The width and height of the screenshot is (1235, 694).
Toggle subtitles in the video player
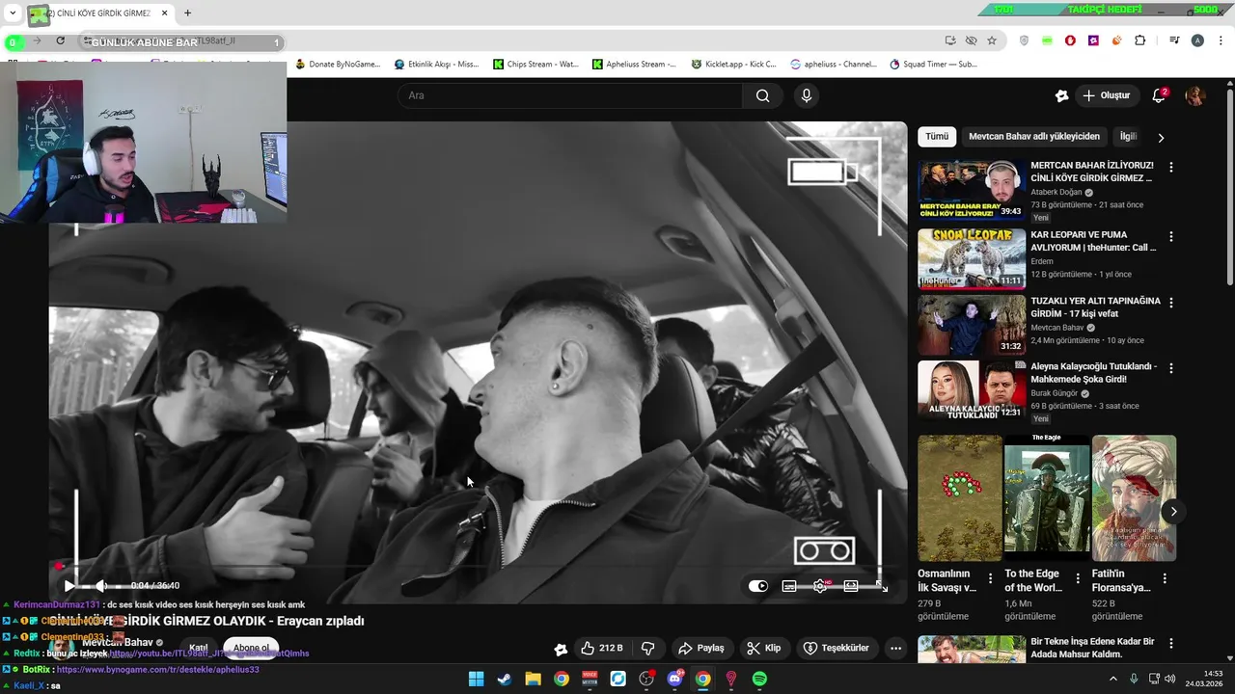coord(789,585)
